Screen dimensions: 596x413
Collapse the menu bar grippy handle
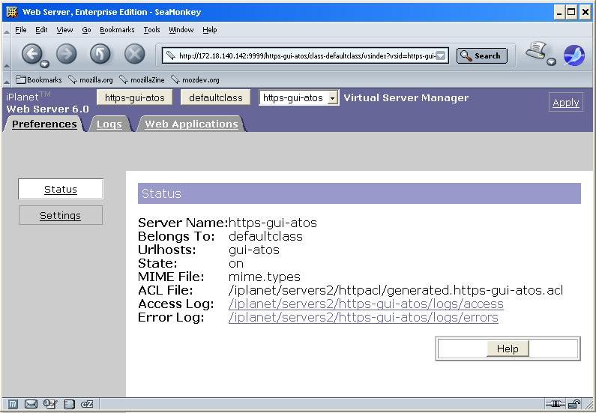(7, 30)
